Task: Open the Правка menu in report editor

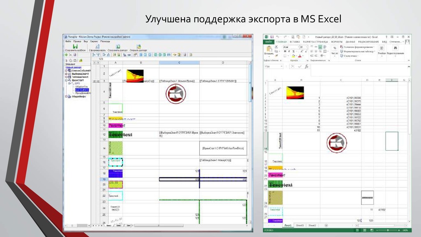Action: click(x=77, y=42)
